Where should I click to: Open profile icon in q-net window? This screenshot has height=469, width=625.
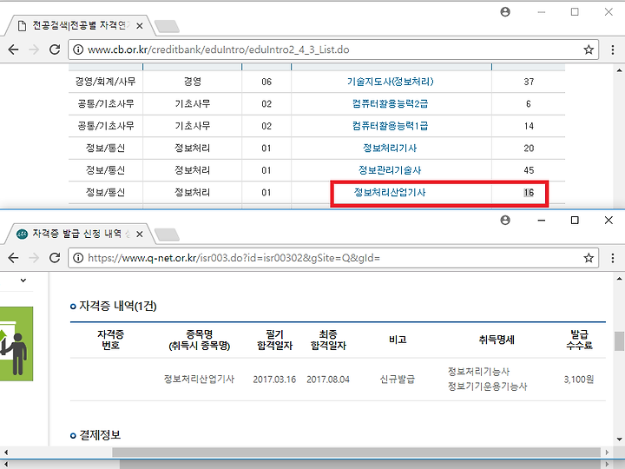click(x=505, y=220)
